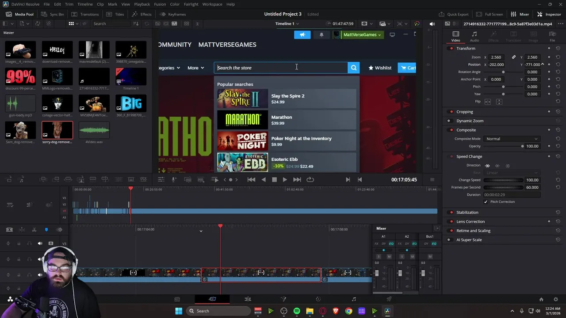Expand the Stabilization section

click(467, 212)
